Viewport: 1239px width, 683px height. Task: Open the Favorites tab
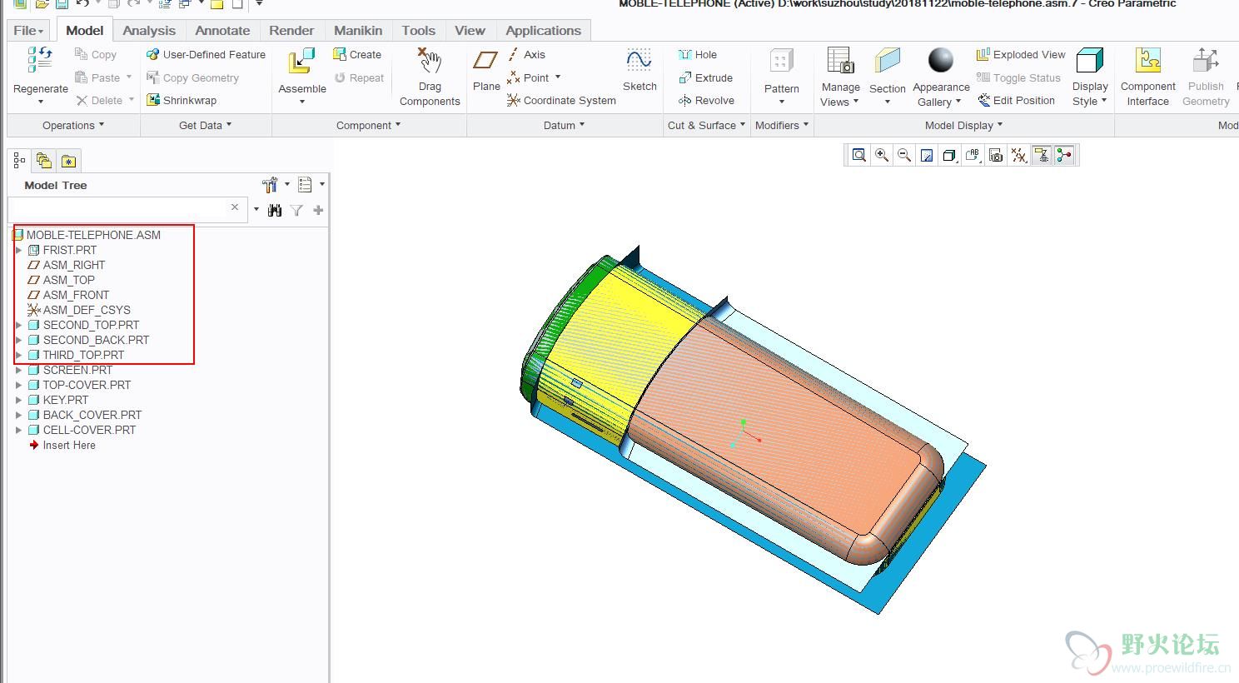point(68,161)
